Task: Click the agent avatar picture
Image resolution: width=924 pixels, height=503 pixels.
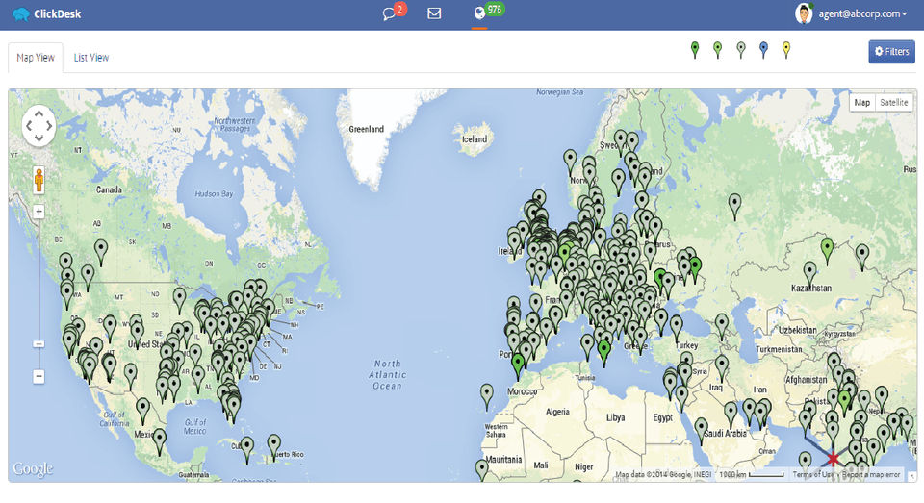Action: (x=804, y=13)
